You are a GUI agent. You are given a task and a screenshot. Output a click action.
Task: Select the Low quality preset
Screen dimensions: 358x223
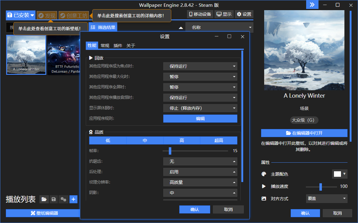point(108,140)
